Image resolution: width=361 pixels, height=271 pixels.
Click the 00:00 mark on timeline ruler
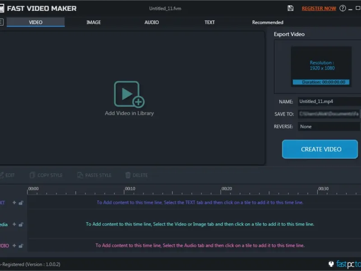[x=33, y=188]
